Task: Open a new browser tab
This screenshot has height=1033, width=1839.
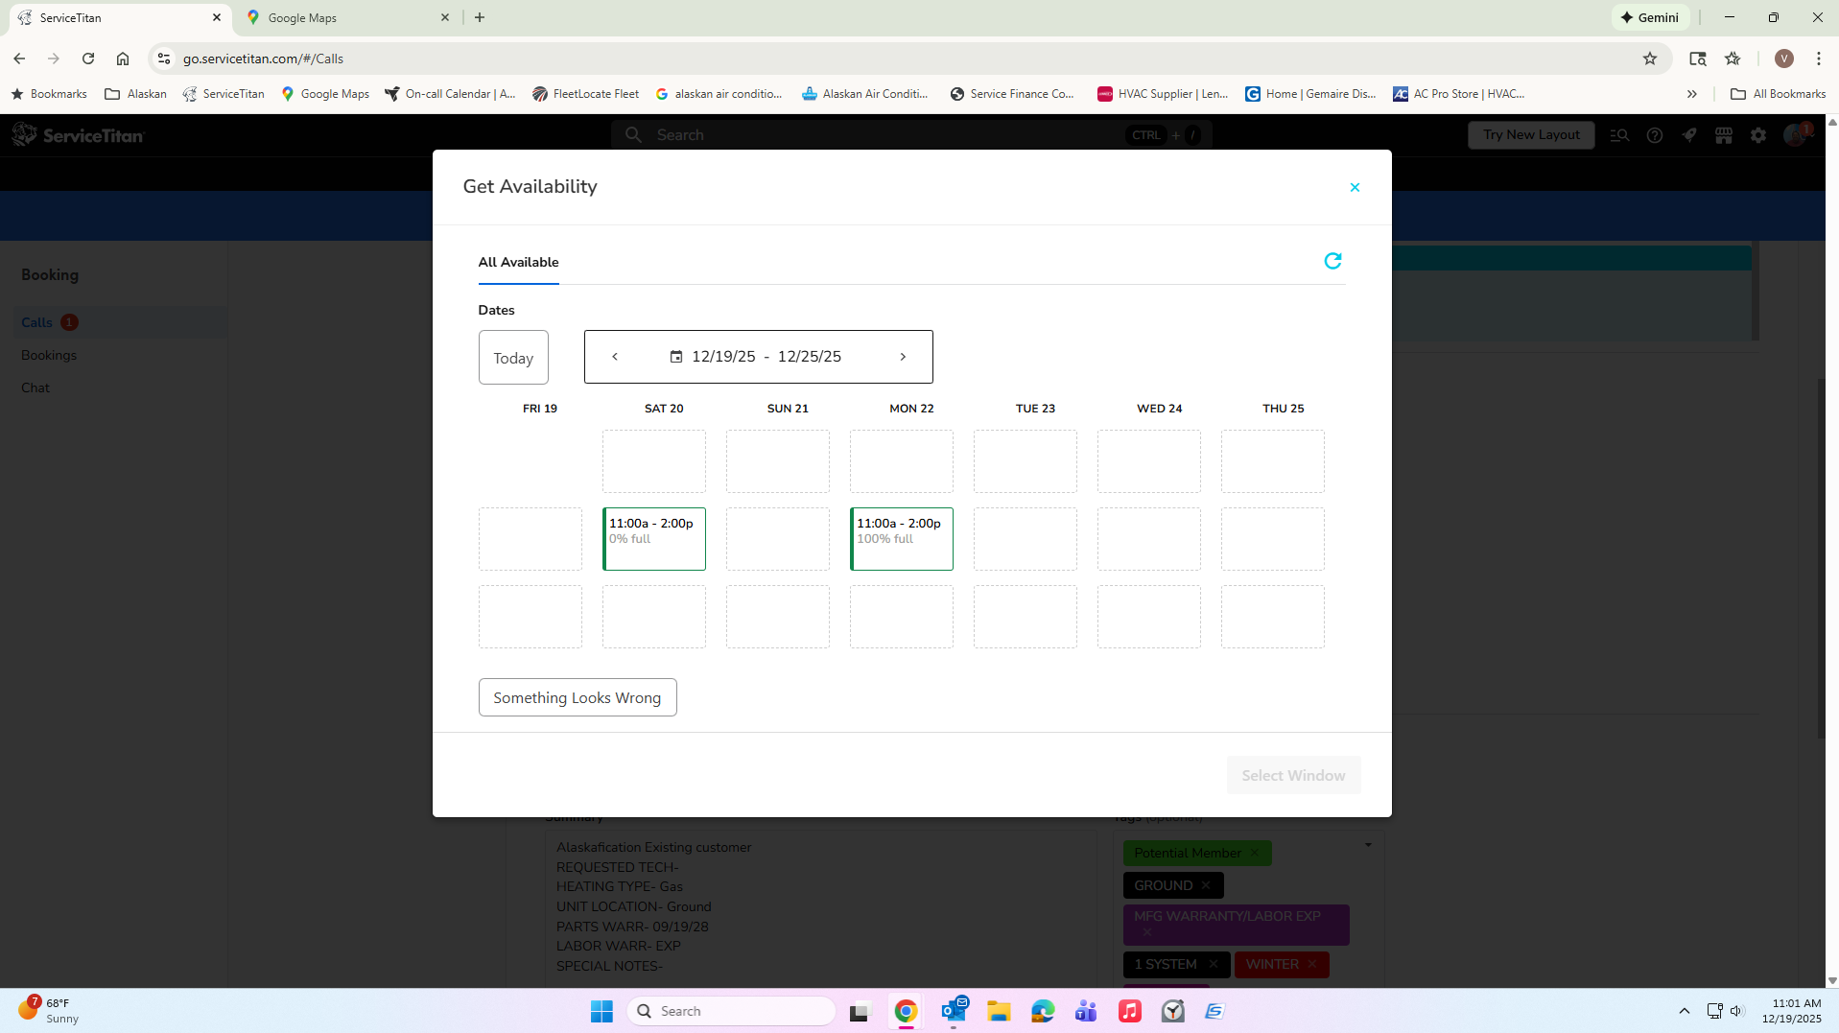Action: coord(480,17)
